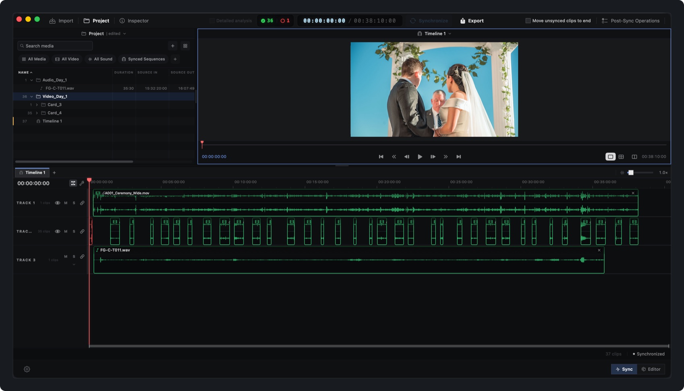The width and height of the screenshot is (684, 391).
Task: Filter by All Sound
Action: pos(100,59)
